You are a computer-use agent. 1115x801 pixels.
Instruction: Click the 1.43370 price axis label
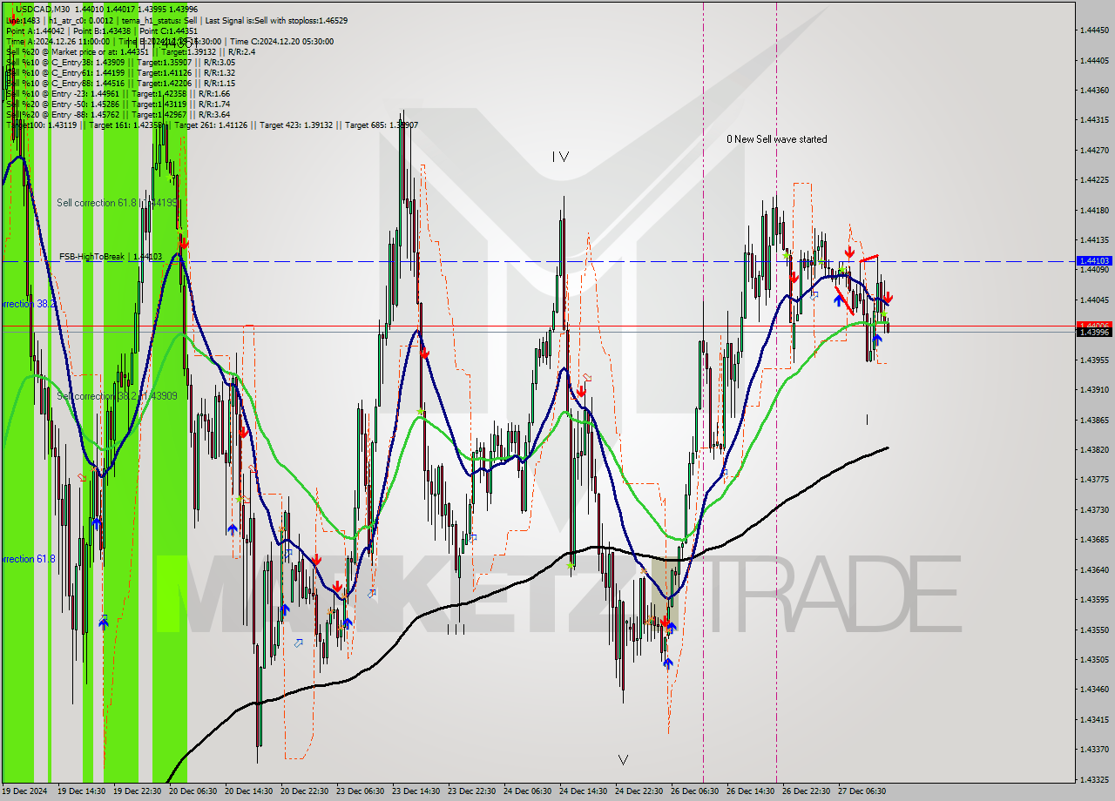(1094, 749)
